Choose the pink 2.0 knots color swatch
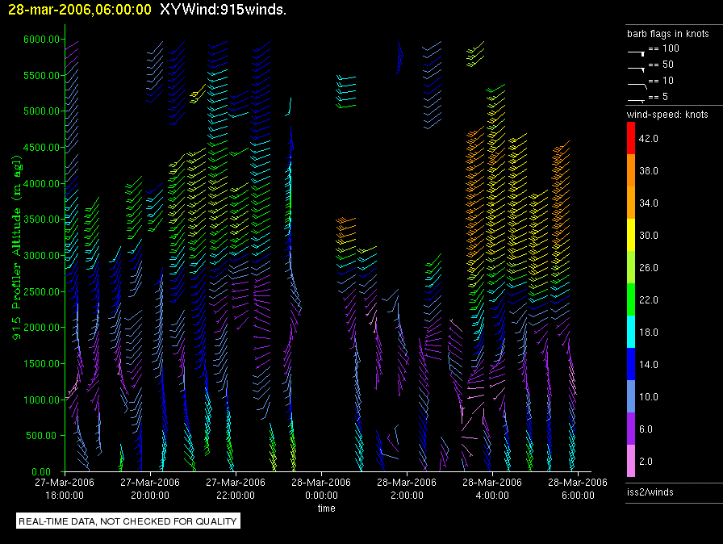Viewport: 723px width, 544px height. [x=631, y=462]
